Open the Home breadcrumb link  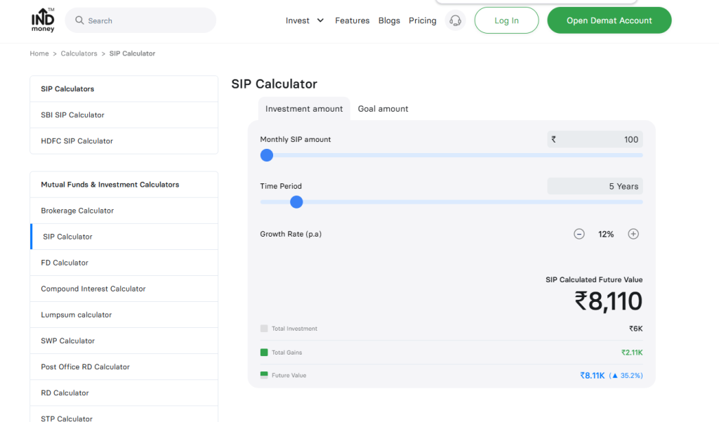pos(39,53)
